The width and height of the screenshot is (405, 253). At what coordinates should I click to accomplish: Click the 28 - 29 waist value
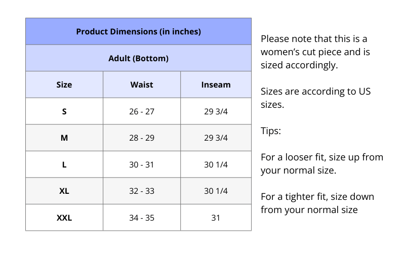pos(142,138)
